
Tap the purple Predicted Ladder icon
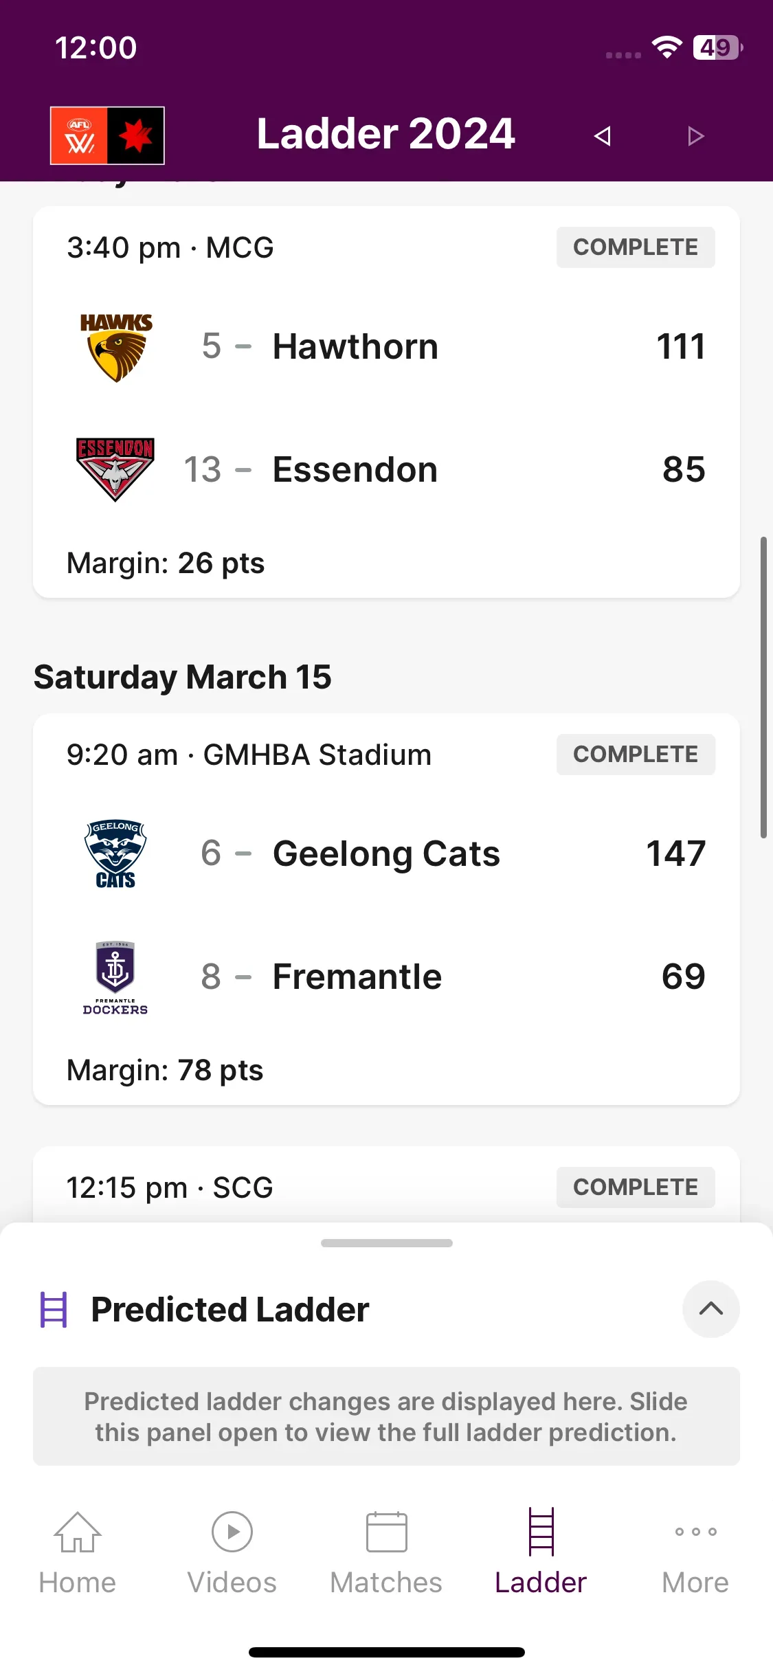54,1310
